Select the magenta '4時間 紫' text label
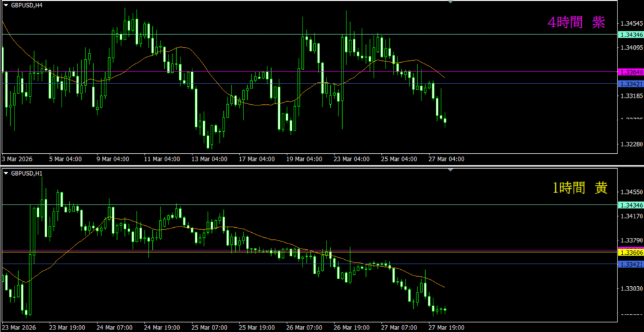The width and height of the screenshot is (644, 332). point(577,23)
